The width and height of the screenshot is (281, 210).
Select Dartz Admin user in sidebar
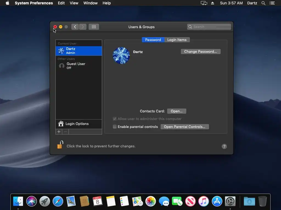[79, 51]
